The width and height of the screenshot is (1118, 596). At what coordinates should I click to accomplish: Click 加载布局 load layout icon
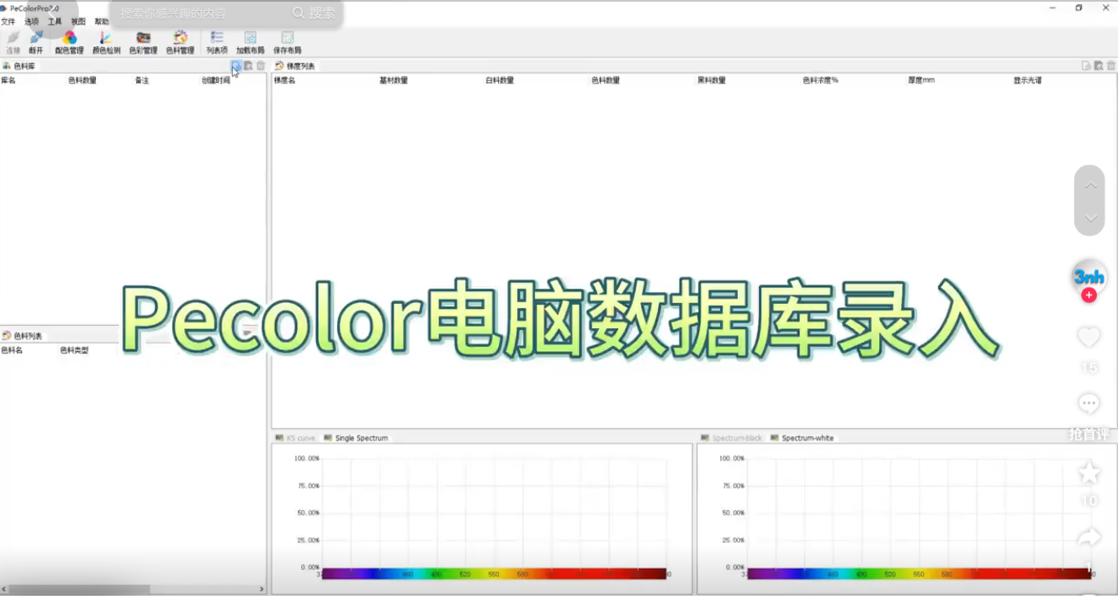pos(251,43)
